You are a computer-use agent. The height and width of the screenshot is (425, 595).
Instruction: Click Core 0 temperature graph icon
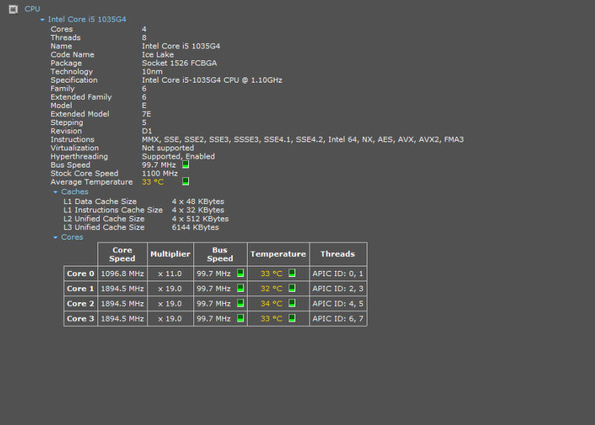pos(292,273)
